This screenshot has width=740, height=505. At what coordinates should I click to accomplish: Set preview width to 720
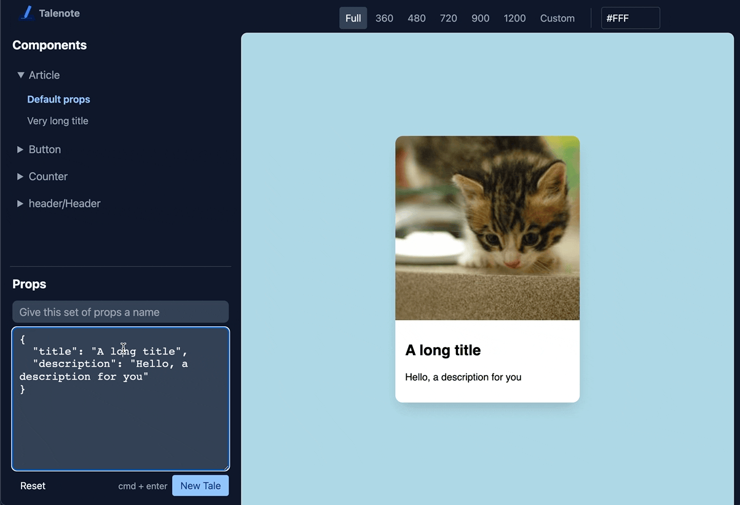tap(449, 18)
